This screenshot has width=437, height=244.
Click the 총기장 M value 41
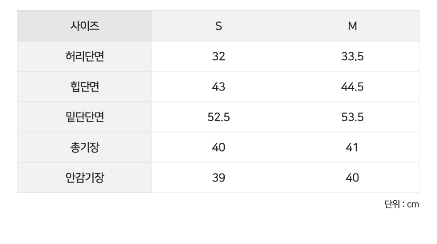tap(352, 148)
